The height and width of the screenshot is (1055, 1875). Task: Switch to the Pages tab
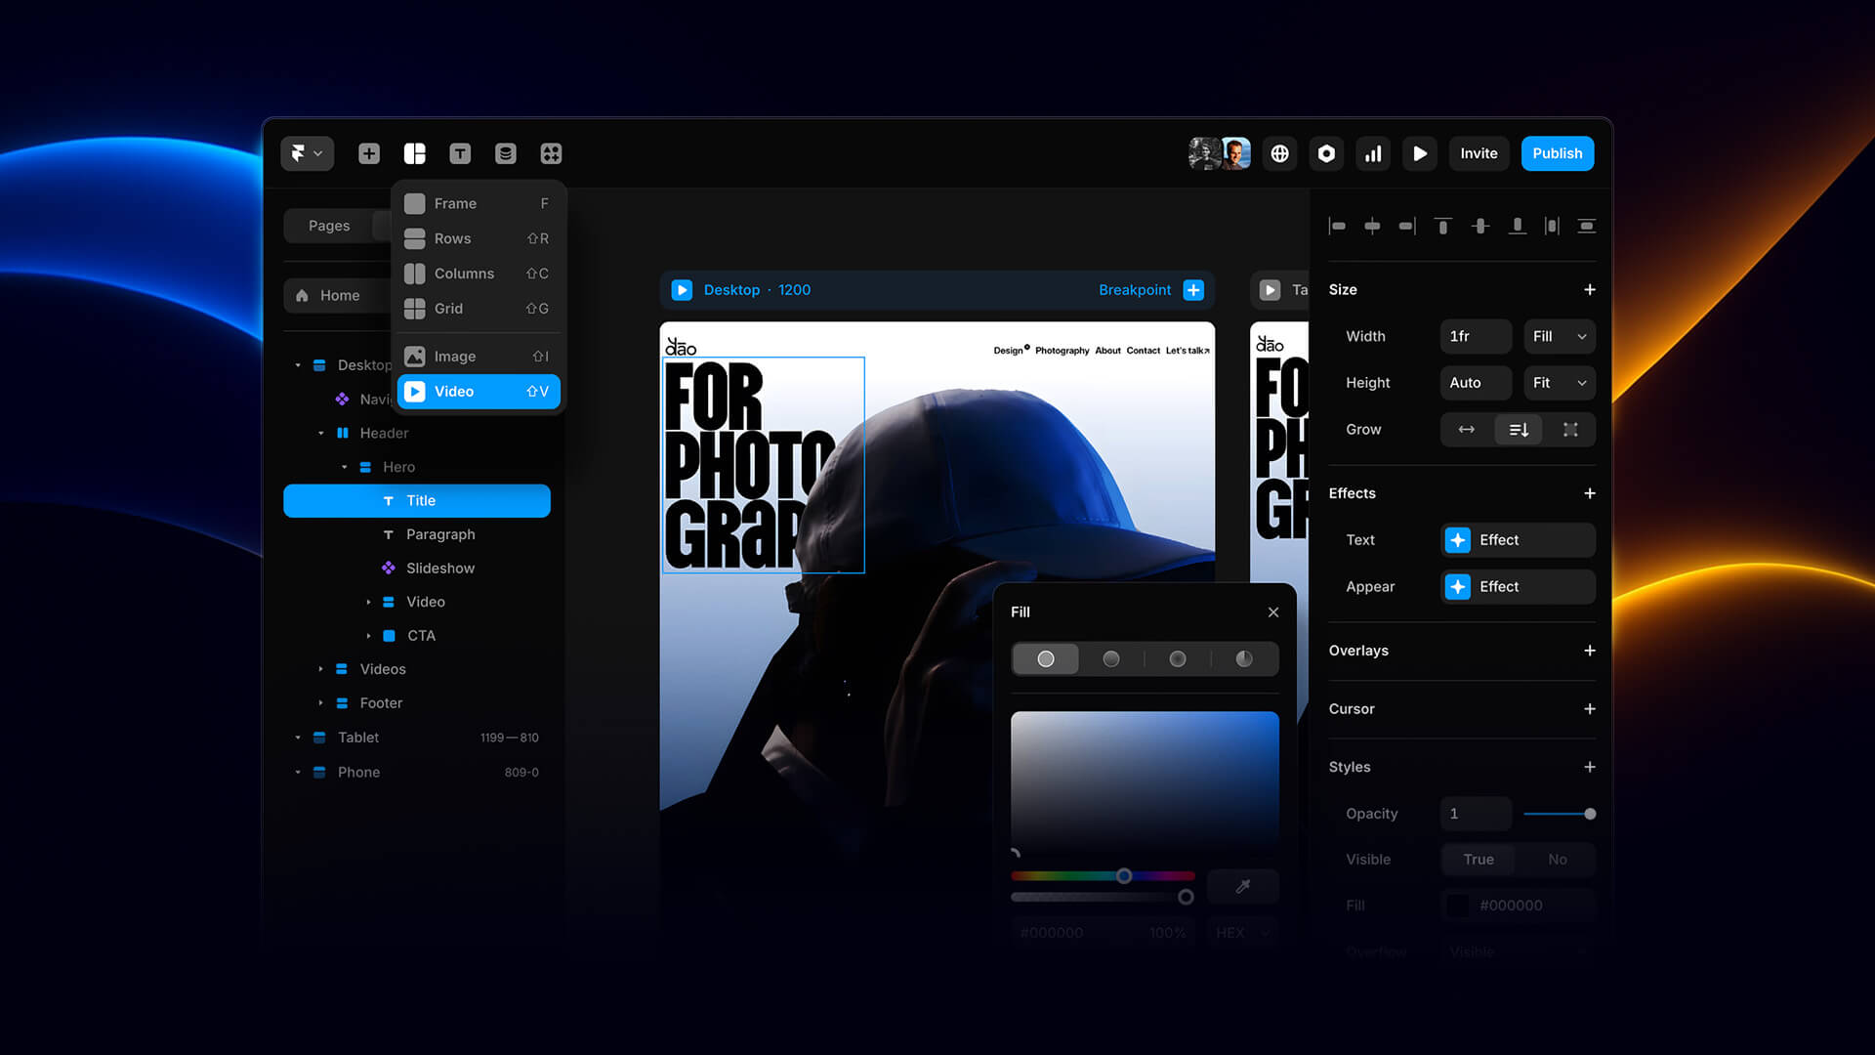(329, 226)
